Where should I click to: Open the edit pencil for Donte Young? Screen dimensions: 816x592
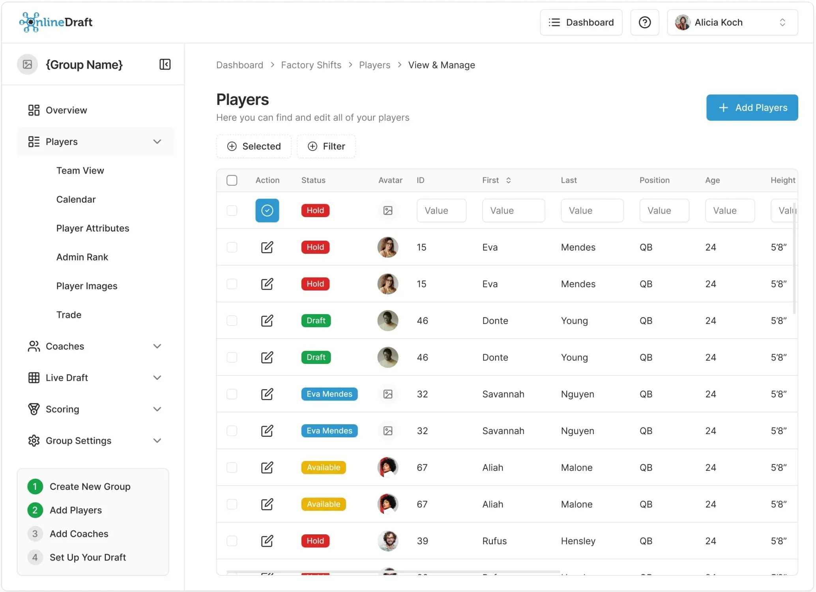tap(268, 320)
